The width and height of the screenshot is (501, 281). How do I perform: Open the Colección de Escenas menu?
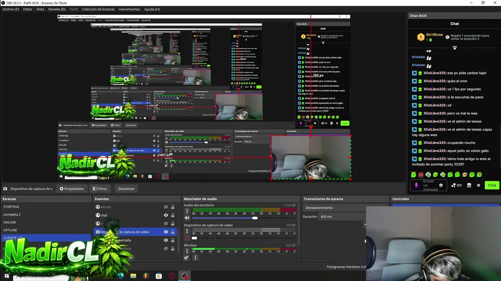99,9
